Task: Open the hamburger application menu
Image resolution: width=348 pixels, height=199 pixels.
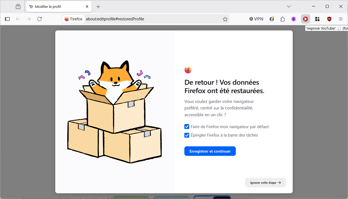Action: [x=341, y=19]
